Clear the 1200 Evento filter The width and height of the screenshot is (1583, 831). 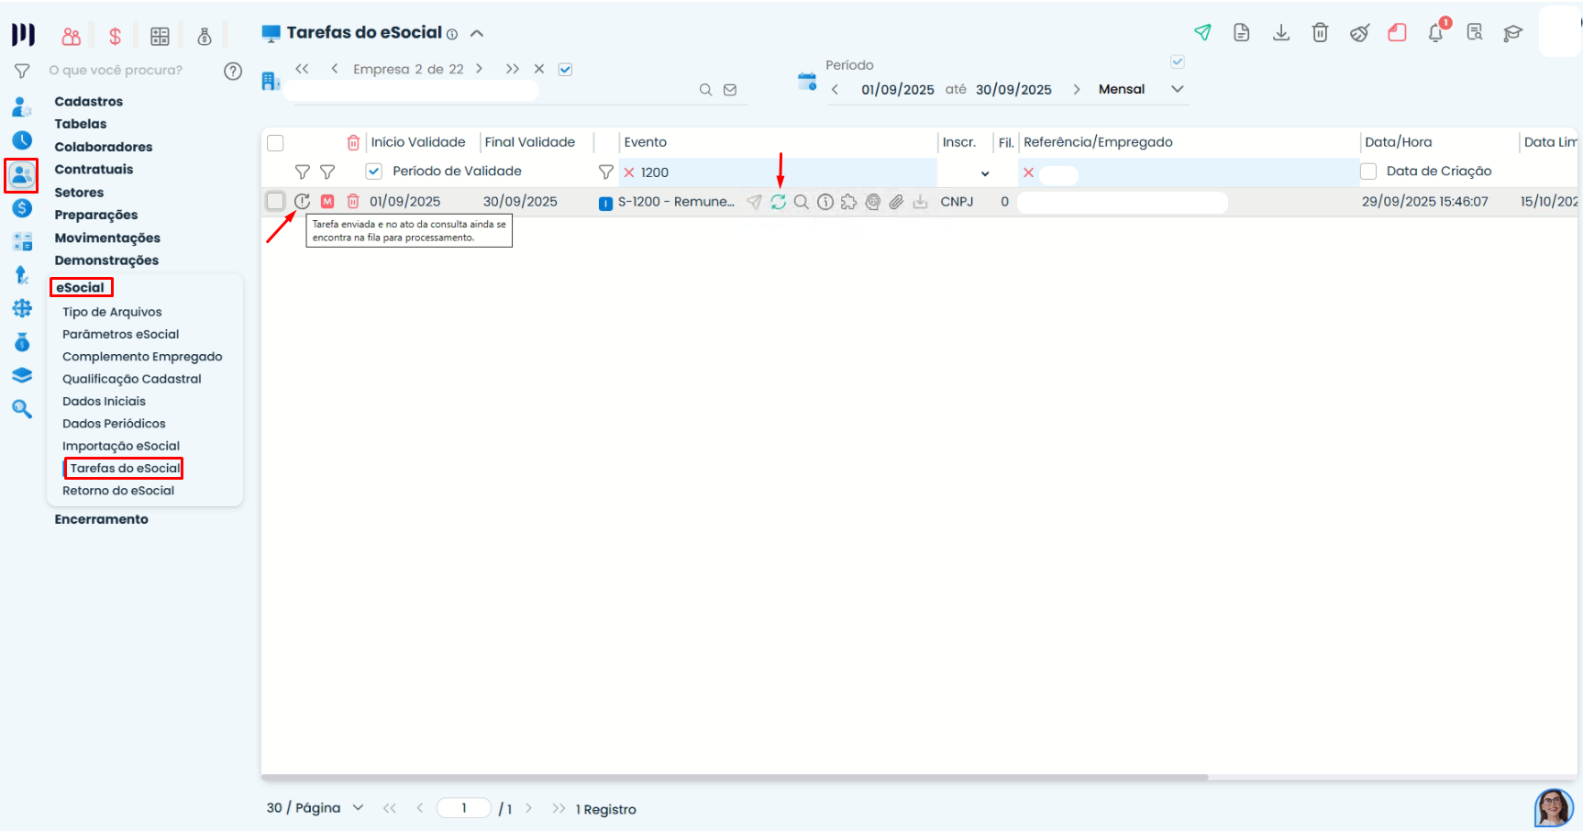629,172
